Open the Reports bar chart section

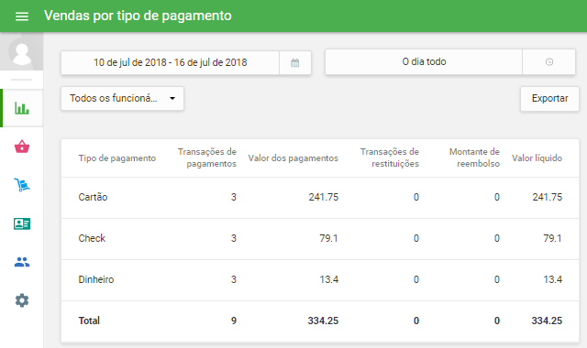(22, 108)
